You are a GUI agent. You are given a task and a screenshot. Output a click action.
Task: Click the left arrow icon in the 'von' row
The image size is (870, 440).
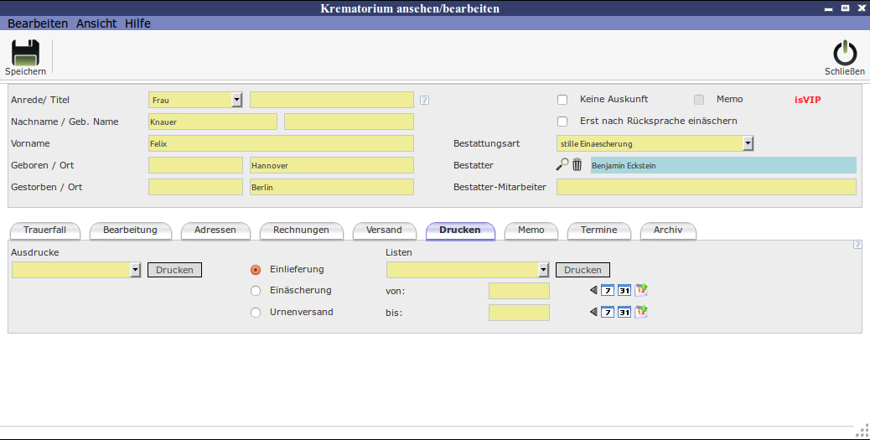coord(594,290)
